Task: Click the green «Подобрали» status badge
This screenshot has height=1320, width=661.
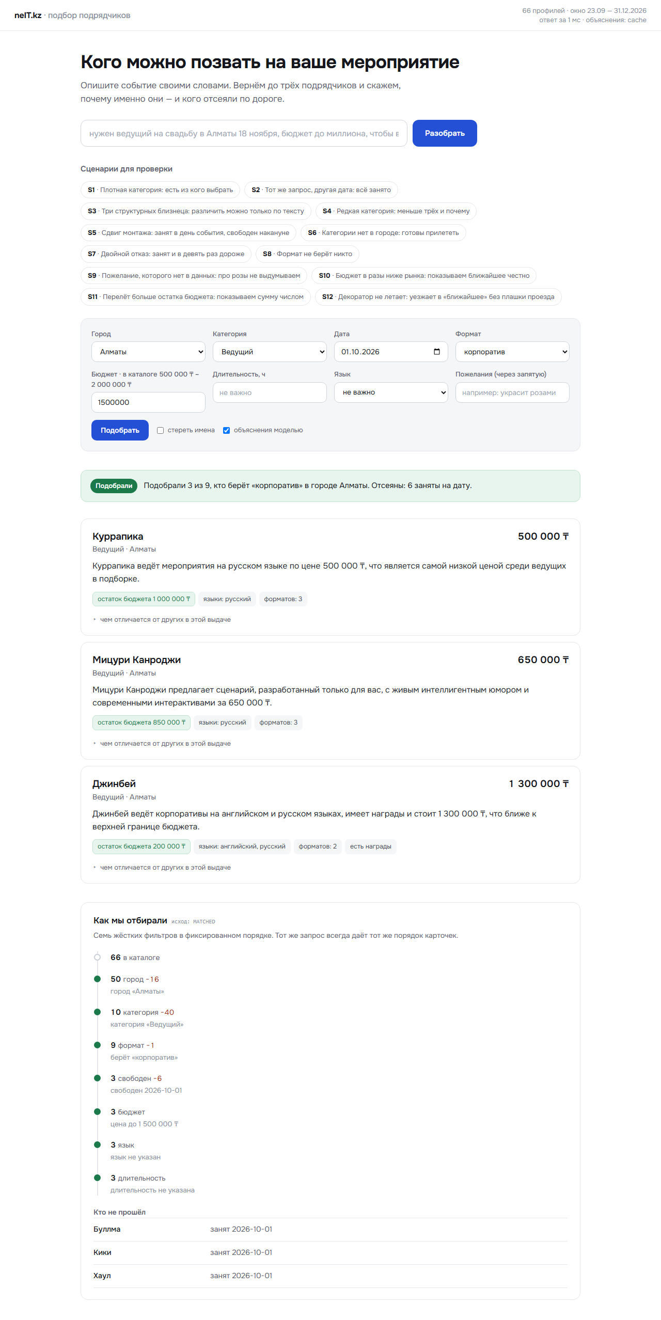Action: (114, 486)
